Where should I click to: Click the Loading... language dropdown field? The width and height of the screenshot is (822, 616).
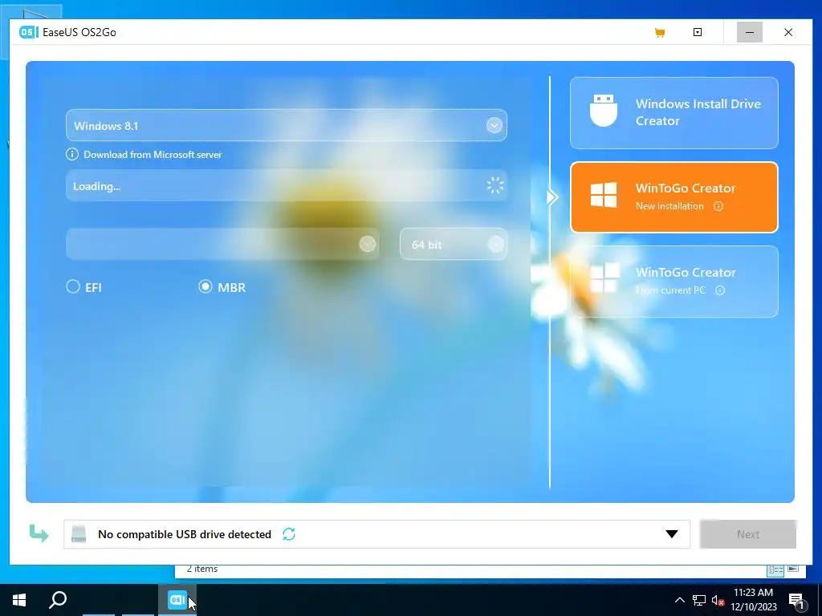[287, 186]
